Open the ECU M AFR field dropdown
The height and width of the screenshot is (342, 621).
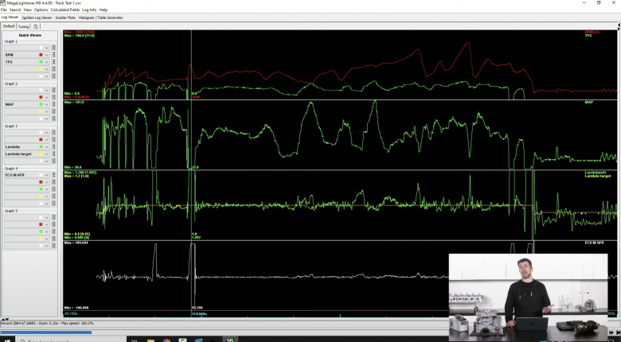(46, 175)
